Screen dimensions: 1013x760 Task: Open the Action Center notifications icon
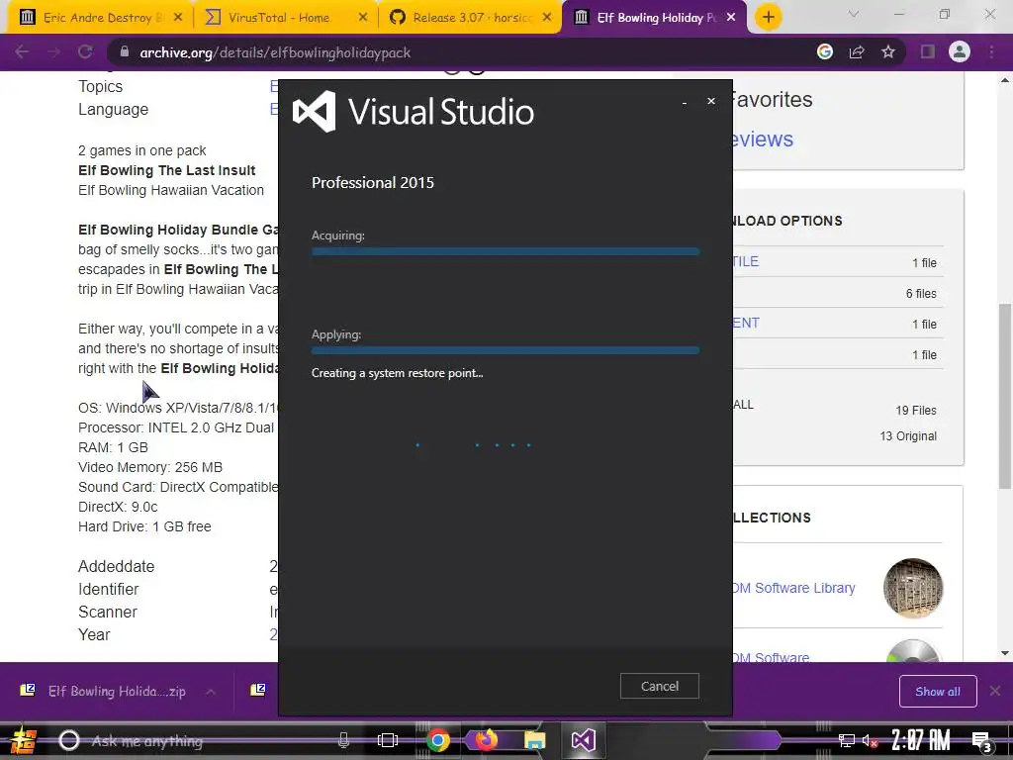tap(981, 741)
